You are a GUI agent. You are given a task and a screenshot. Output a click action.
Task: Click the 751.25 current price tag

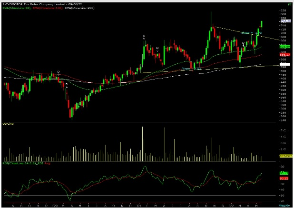(x=285, y=21)
